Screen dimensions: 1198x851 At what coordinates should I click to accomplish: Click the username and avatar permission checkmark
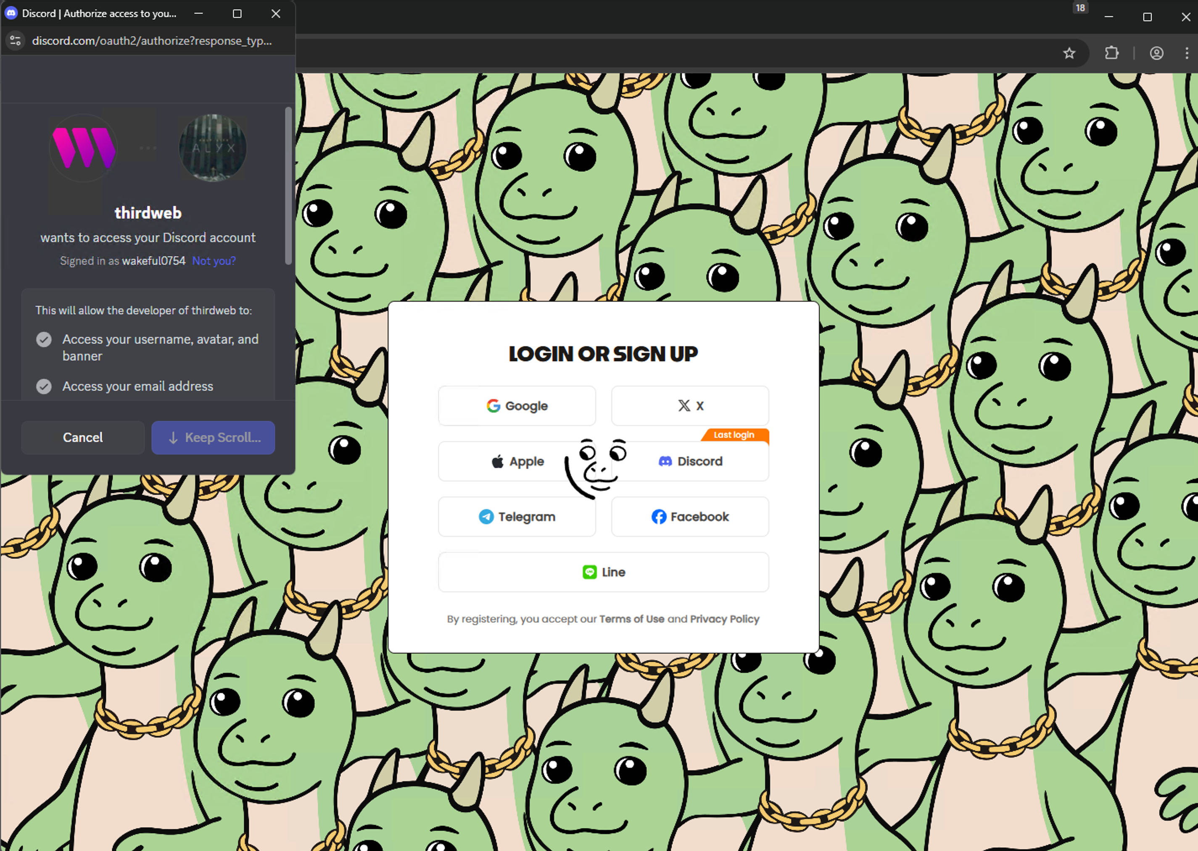(44, 339)
